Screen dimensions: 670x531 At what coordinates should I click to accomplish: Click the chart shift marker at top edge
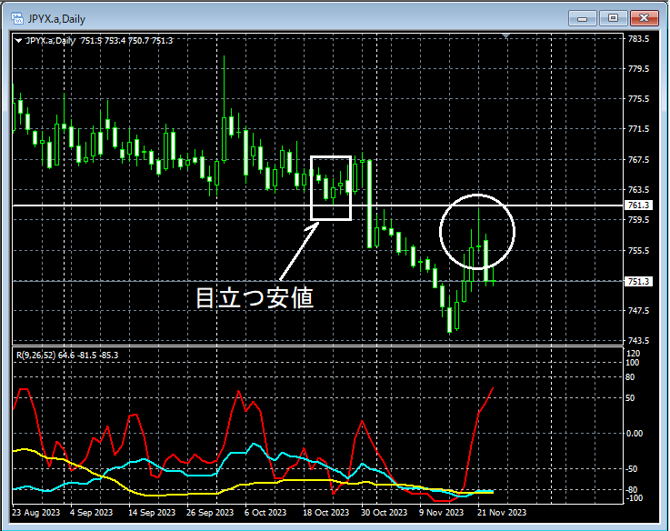pos(506,35)
